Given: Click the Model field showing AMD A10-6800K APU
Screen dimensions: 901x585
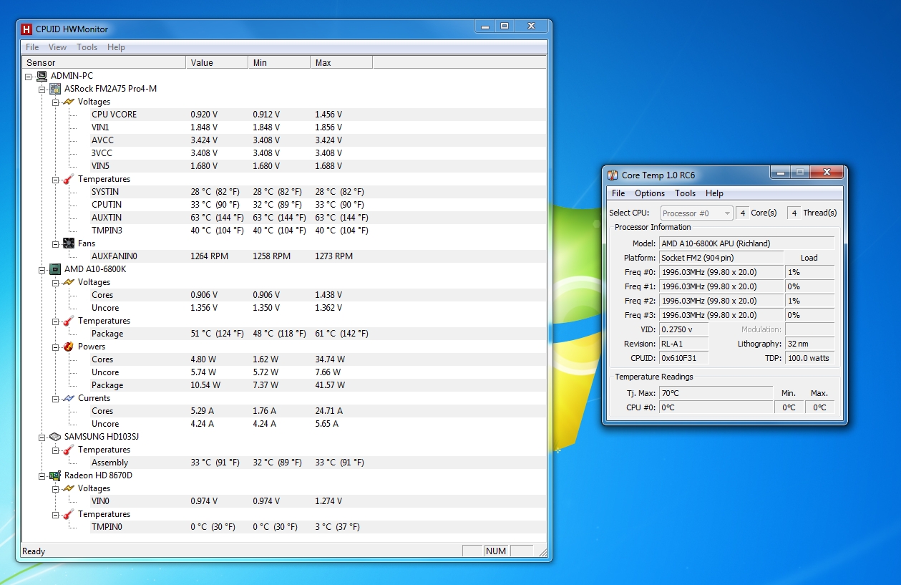Looking at the screenshot, I should tap(746, 243).
